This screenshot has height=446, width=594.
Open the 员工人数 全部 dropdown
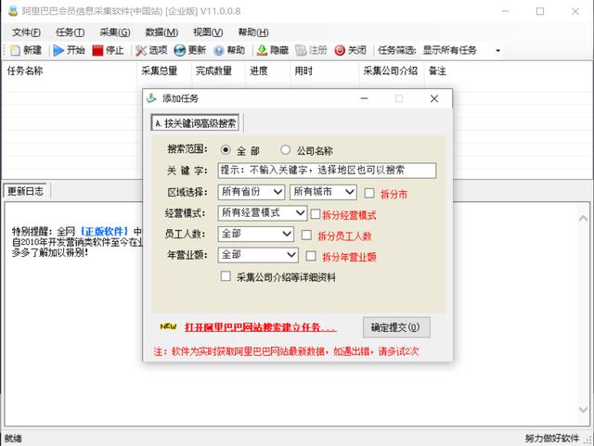[256, 234]
